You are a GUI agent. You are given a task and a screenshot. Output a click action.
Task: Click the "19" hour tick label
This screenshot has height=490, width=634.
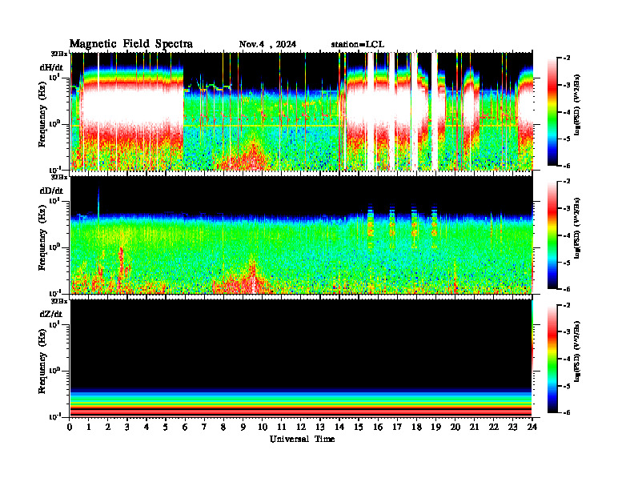tap(435, 427)
